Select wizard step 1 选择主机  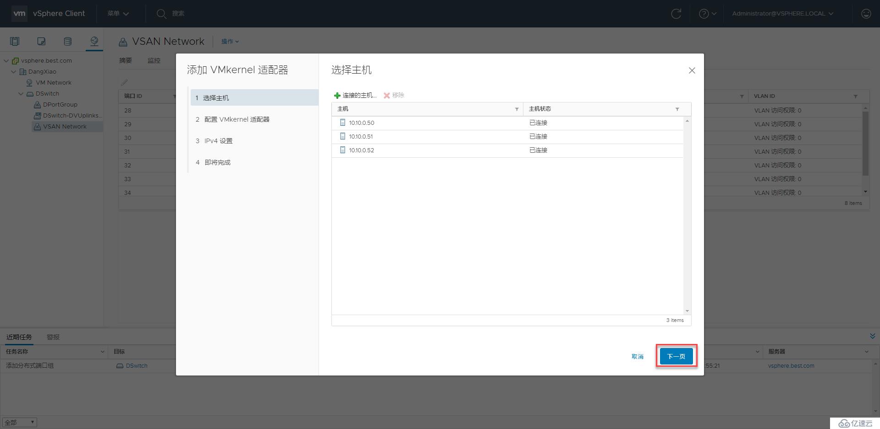pyautogui.click(x=254, y=98)
